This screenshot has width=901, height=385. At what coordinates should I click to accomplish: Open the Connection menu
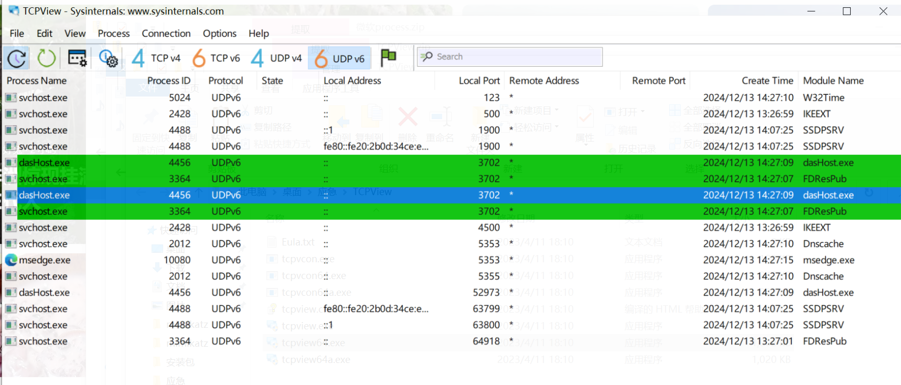tap(166, 34)
